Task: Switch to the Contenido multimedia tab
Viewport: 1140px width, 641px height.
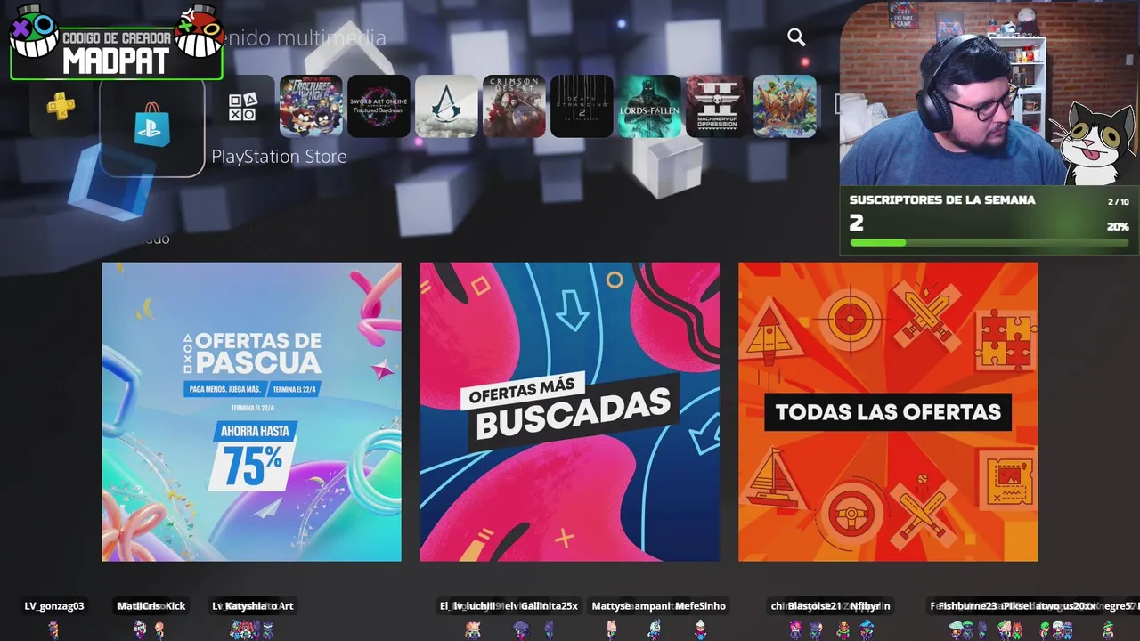Action: click(x=305, y=37)
